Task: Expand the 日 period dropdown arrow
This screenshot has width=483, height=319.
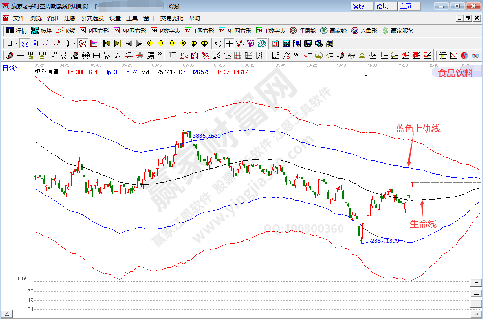Action: coord(16,43)
